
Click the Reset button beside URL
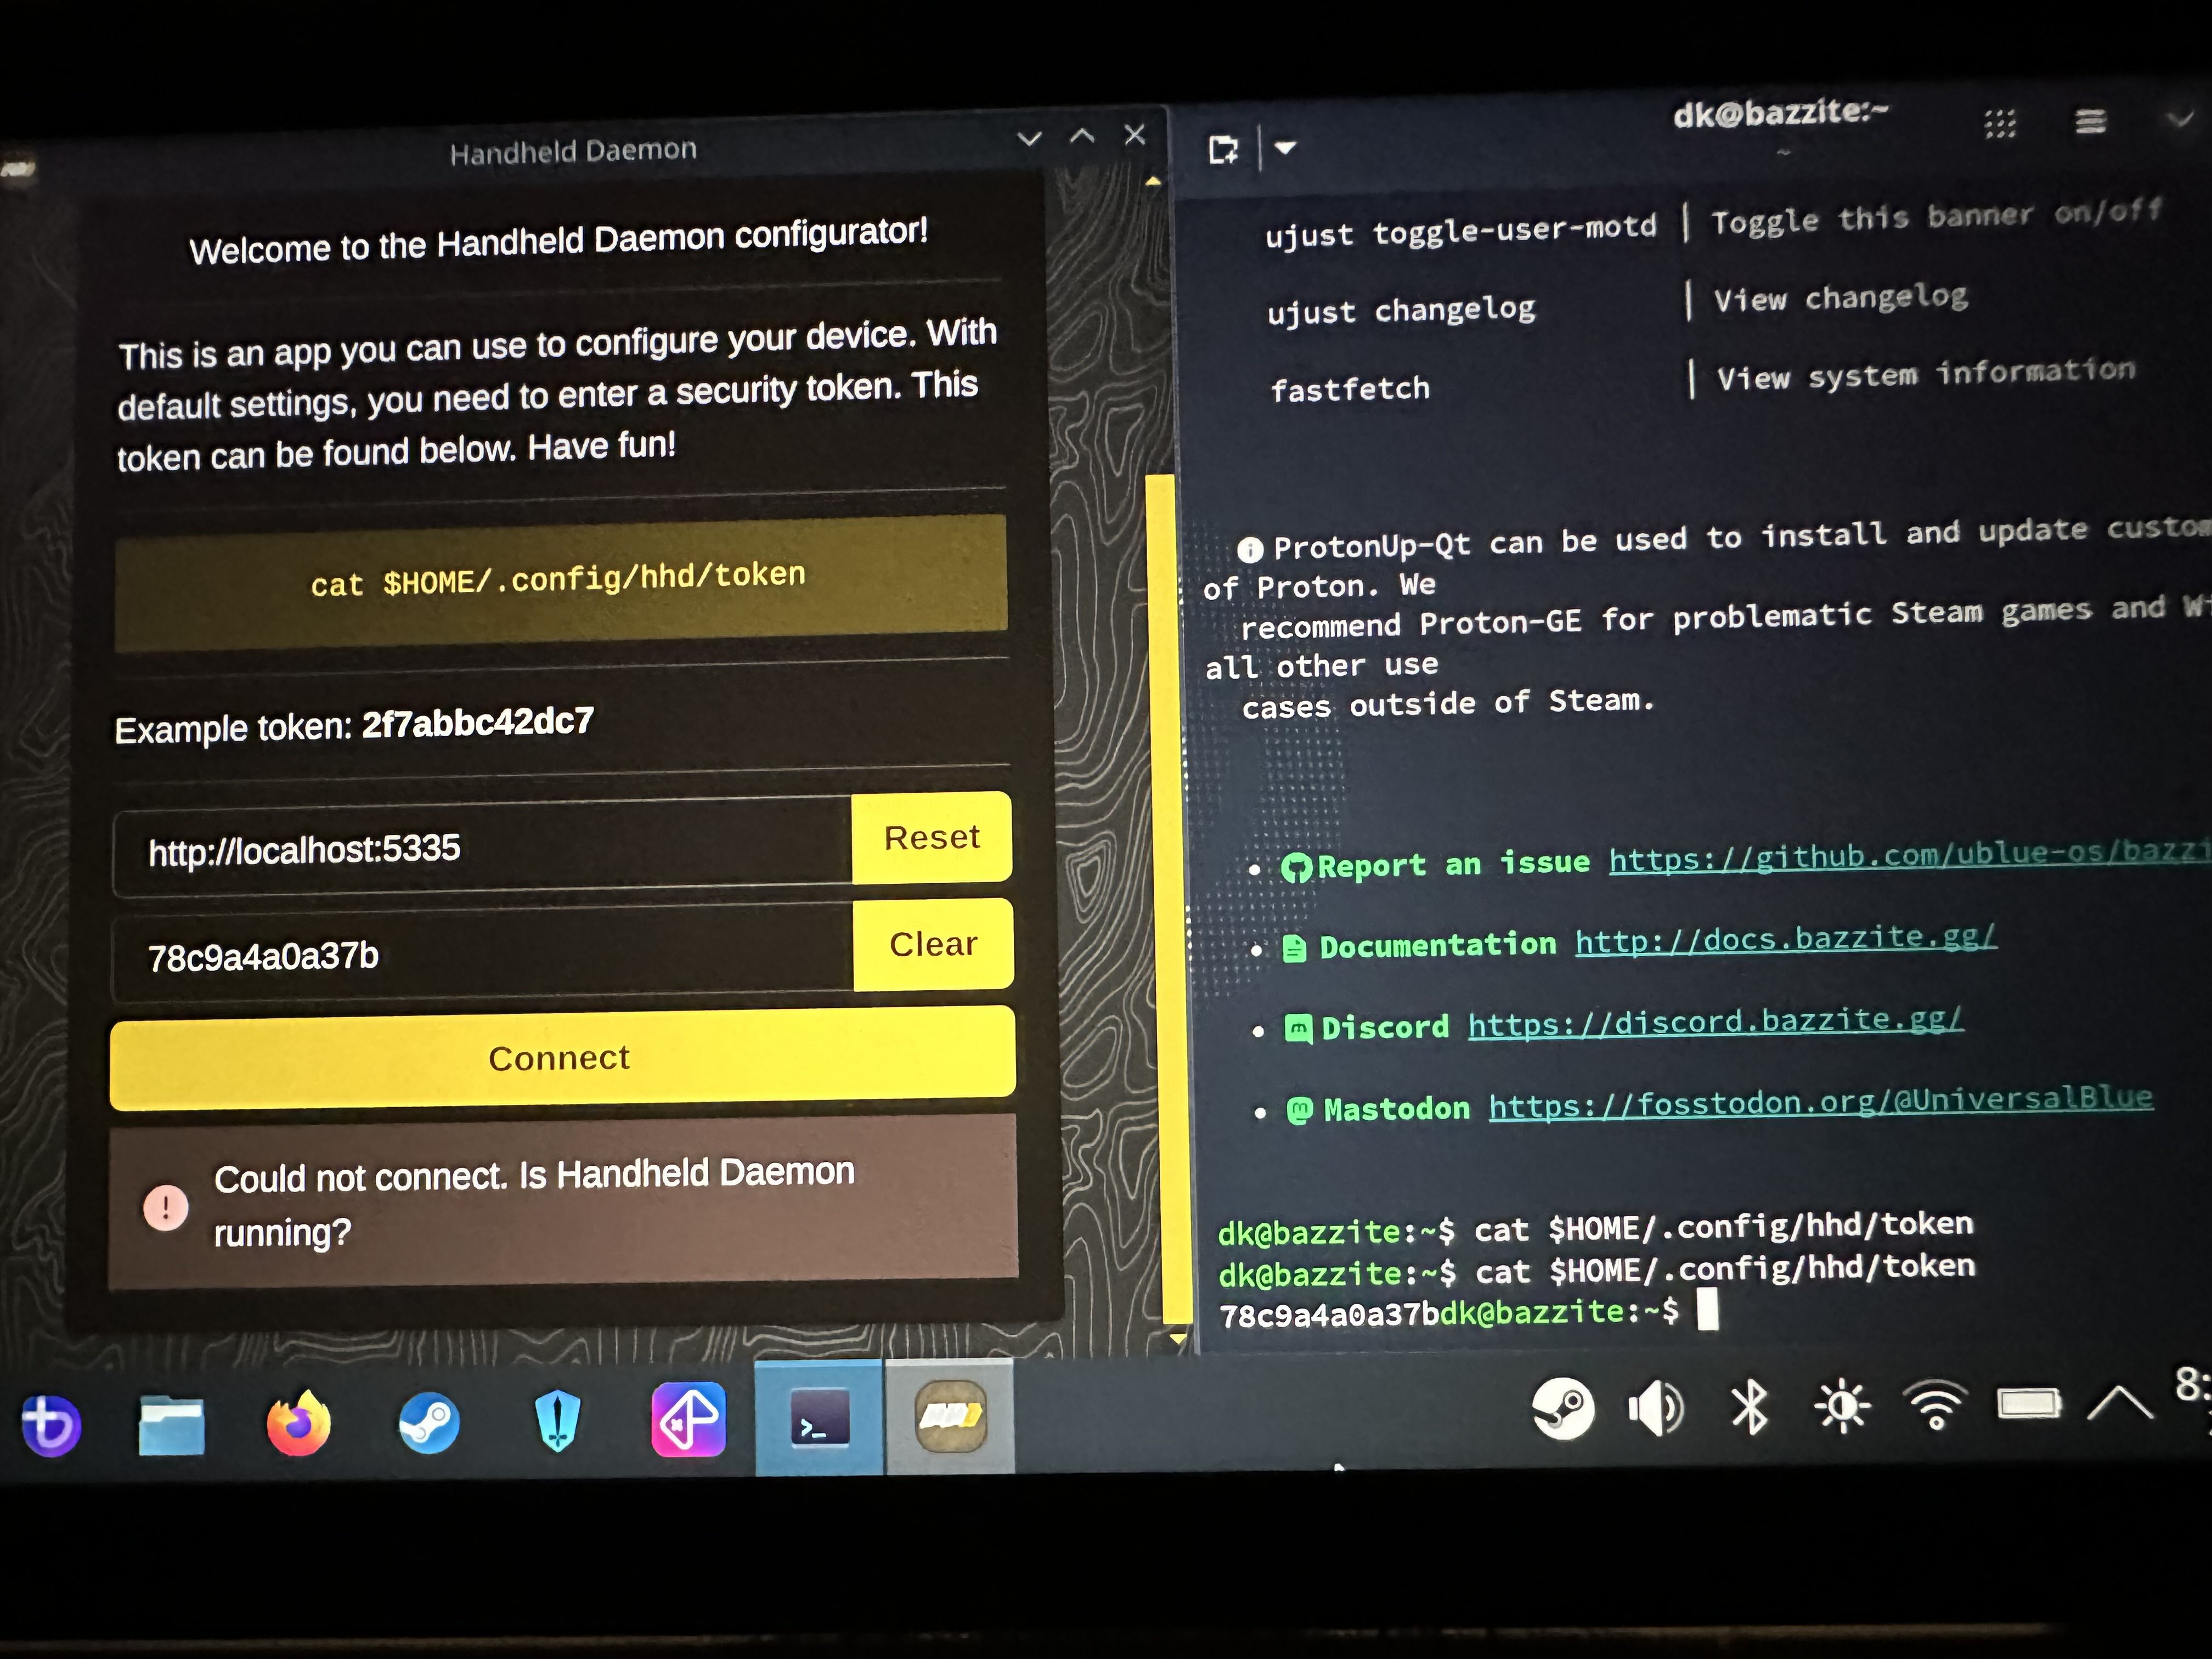931,838
